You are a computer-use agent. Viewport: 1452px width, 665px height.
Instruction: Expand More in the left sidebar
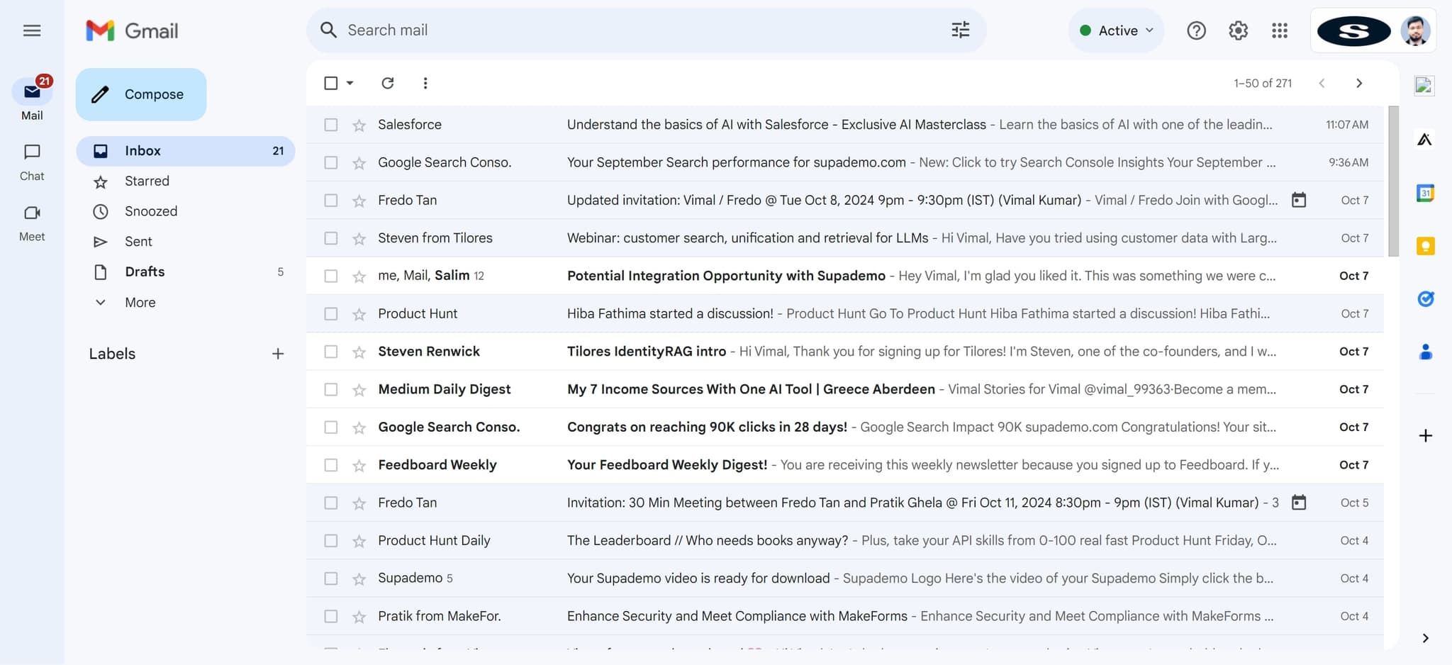click(x=140, y=303)
